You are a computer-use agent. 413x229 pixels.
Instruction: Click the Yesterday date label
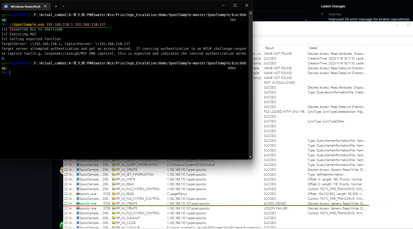(335, 14)
